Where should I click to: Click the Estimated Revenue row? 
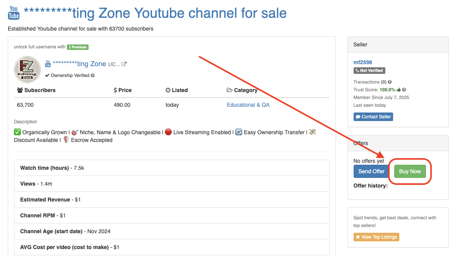pyautogui.click(x=172, y=200)
